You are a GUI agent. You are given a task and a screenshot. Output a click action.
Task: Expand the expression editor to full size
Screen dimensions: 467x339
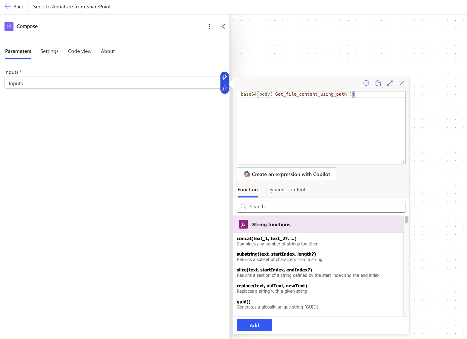(x=390, y=83)
